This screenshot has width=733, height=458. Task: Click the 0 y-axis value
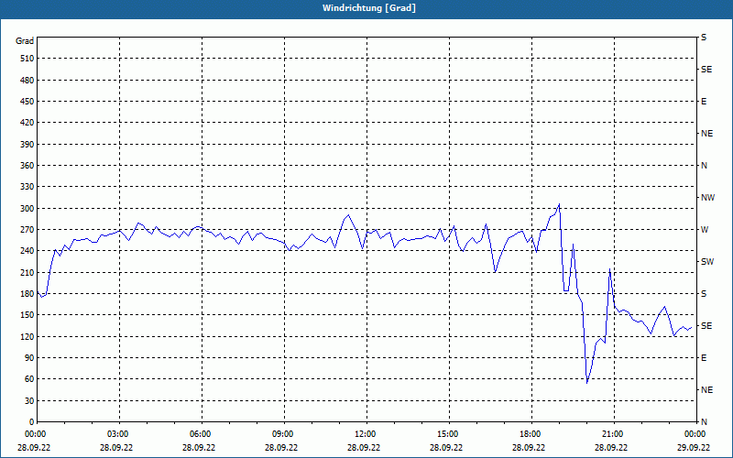32,422
